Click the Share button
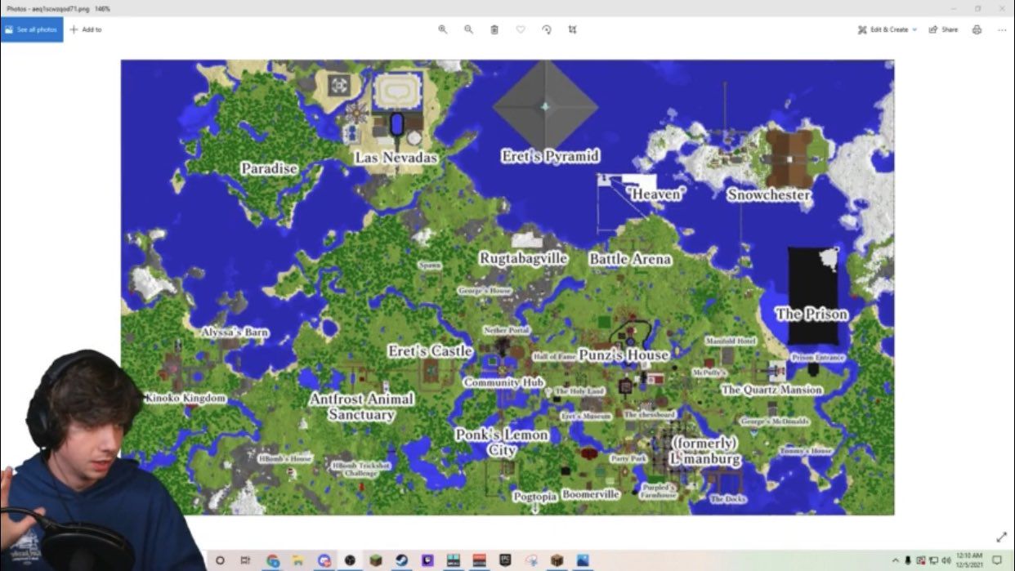 tap(943, 29)
